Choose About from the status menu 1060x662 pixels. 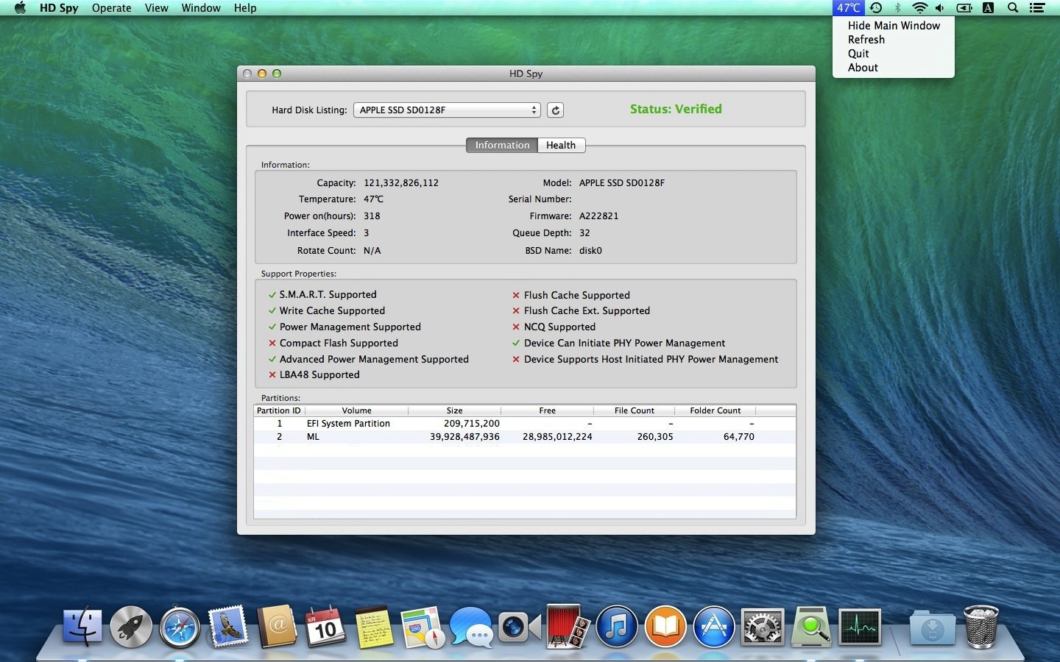click(894, 68)
